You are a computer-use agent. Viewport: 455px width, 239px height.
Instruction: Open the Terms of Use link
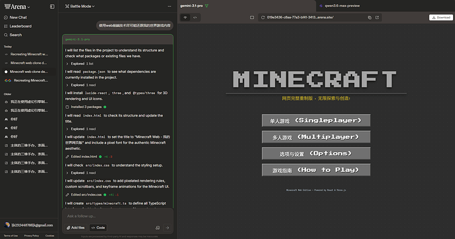coord(11,236)
